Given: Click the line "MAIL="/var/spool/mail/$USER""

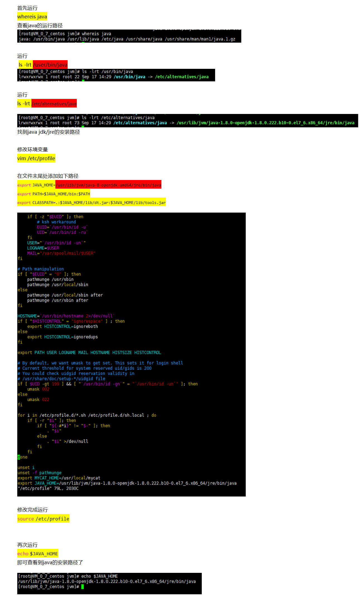Looking at the screenshot, I should pyautogui.click(x=61, y=253).
